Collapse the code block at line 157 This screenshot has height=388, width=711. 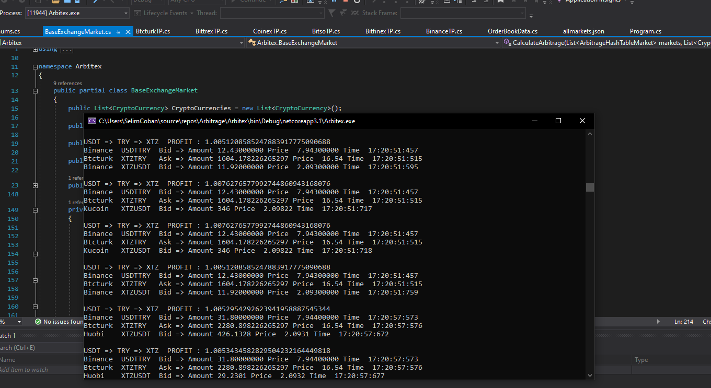point(35,280)
